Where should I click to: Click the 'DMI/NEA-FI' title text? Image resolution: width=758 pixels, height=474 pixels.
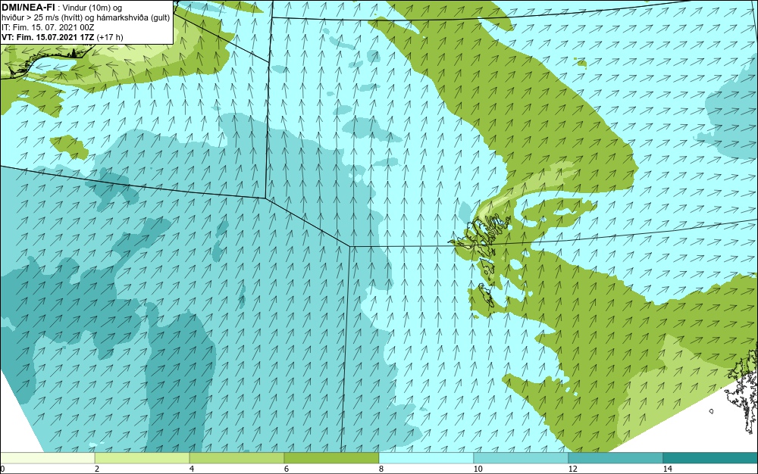[x=28, y=8]
